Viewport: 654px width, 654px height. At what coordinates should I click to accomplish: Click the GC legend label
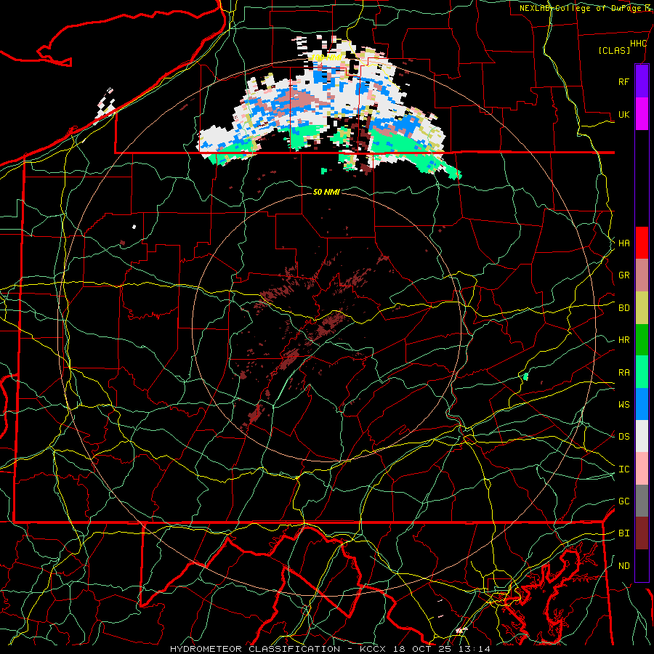coord(623,501)
